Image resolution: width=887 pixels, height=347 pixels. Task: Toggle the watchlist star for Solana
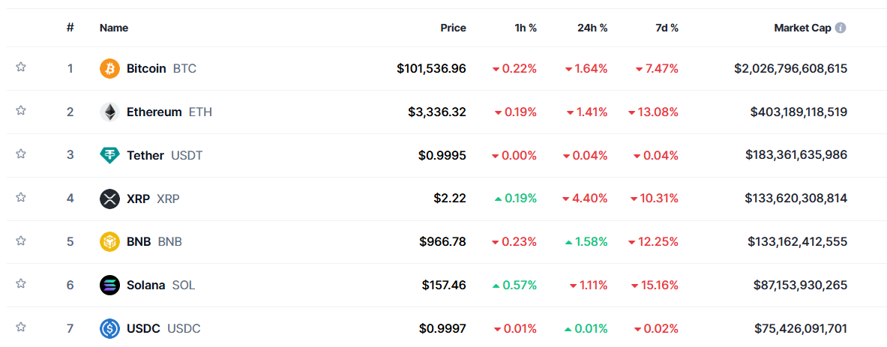click(21, 284)
